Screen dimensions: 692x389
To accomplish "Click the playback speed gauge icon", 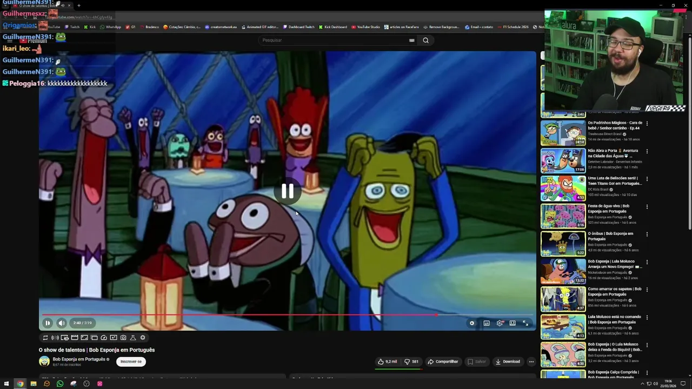I will pos(104,338).
